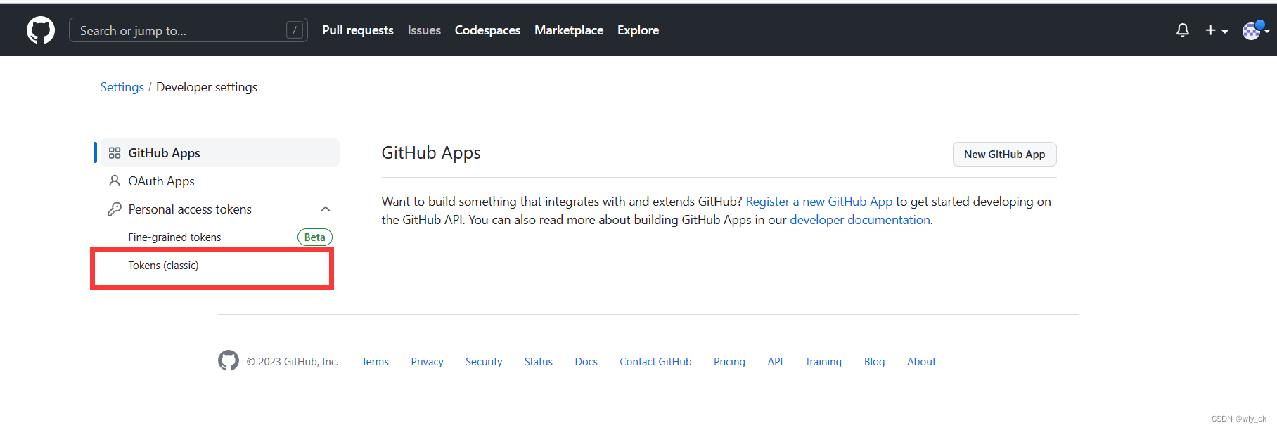The height and width of the screenshot is (430, 1277).
Task: Click the GitHub Apps grid icon
Action: [115, 152]
